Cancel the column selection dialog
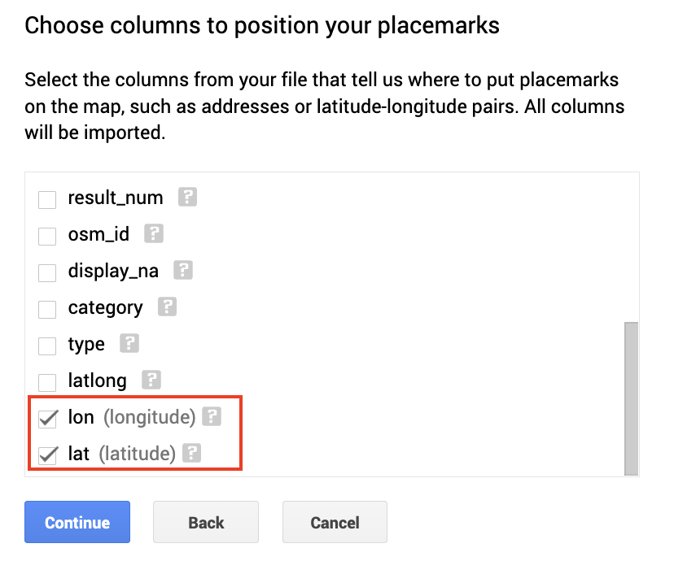The height and width of the screenshot is (561, 674). coord(335,522)
